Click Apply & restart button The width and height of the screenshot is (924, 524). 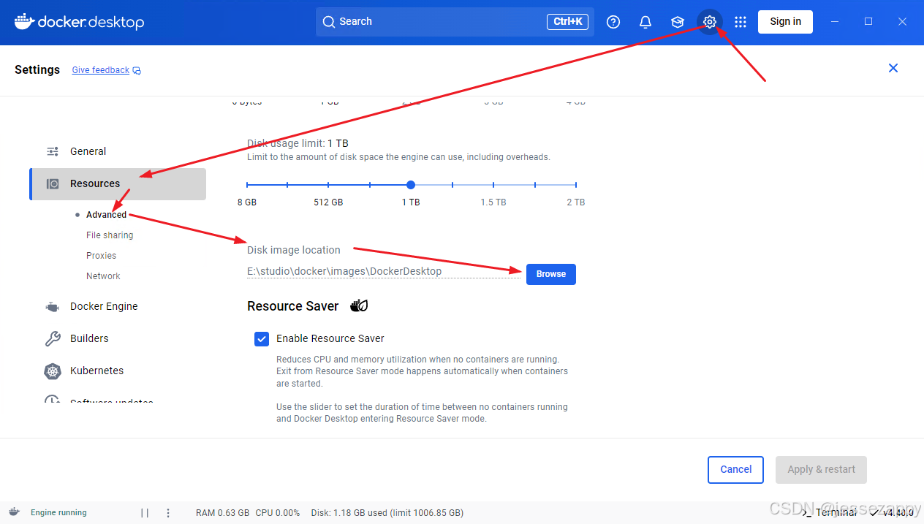821,470
